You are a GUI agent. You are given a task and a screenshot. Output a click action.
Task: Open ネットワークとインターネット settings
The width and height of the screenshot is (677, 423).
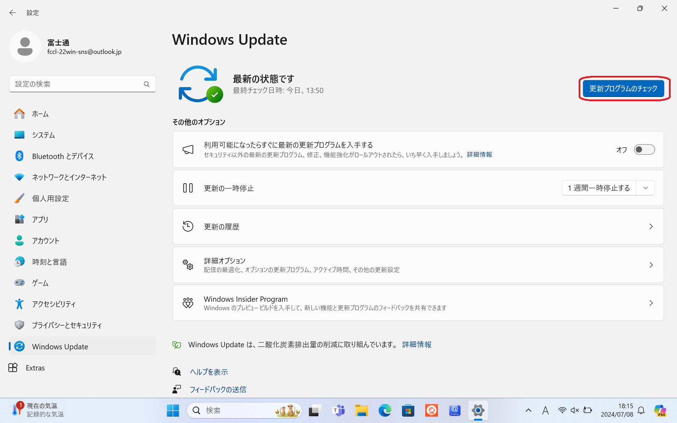[x=69, y=177]
